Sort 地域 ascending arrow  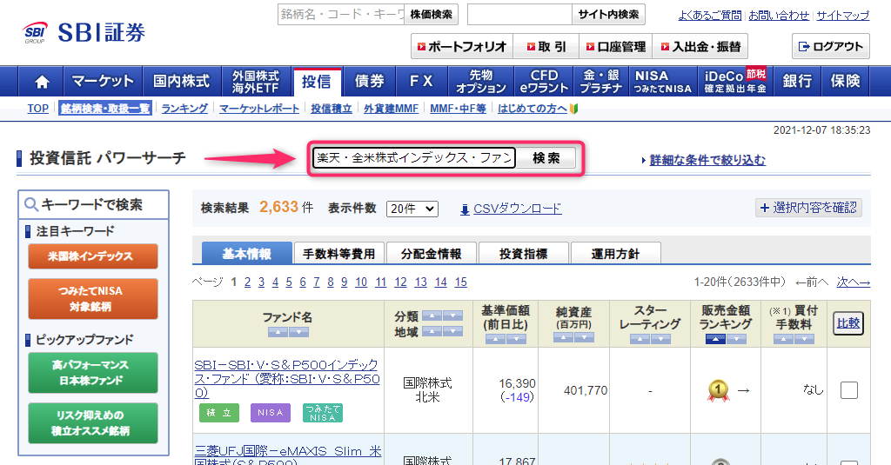432,331
